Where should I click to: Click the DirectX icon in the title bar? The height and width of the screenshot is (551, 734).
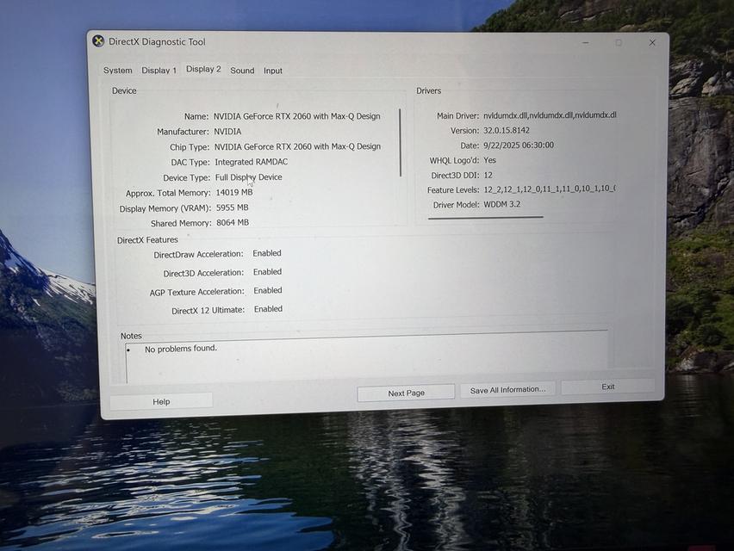(x=98, y=41)
